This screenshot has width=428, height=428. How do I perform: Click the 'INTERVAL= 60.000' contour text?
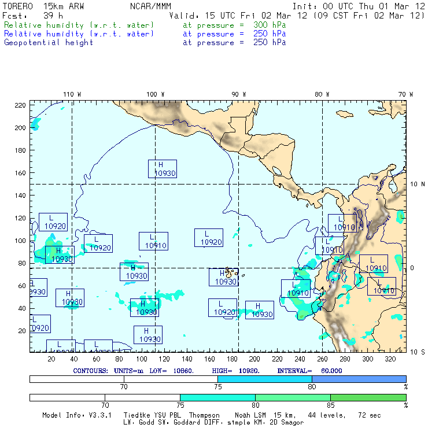pyautogui.click(x=309, y=371)
